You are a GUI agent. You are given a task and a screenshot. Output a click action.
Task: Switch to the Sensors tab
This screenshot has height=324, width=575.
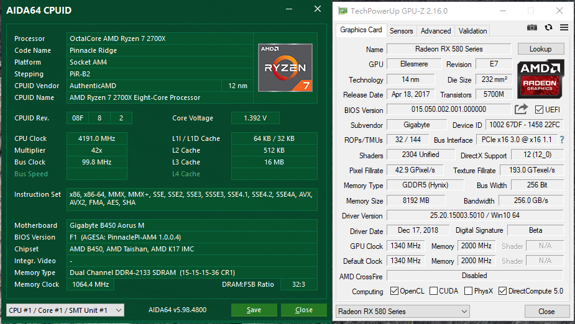401,31
